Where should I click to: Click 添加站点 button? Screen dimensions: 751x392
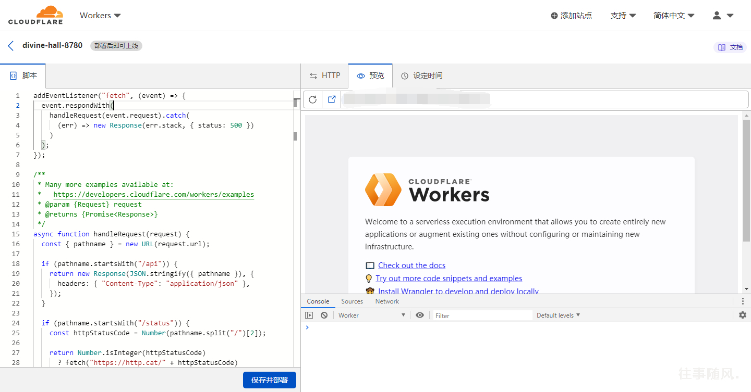pyautogui.click(x=571, y=16)
